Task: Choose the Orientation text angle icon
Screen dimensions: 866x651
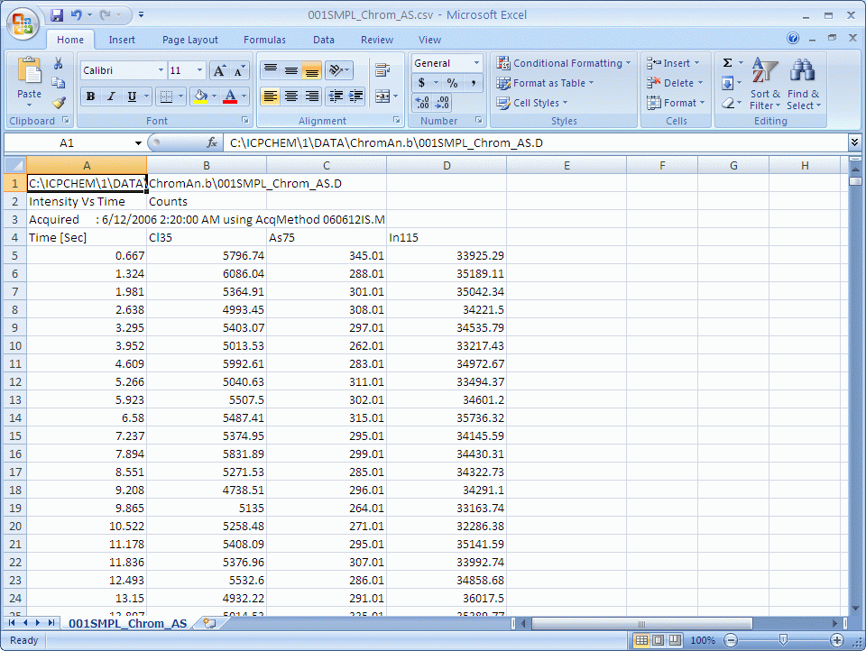Action: (336, 70)
